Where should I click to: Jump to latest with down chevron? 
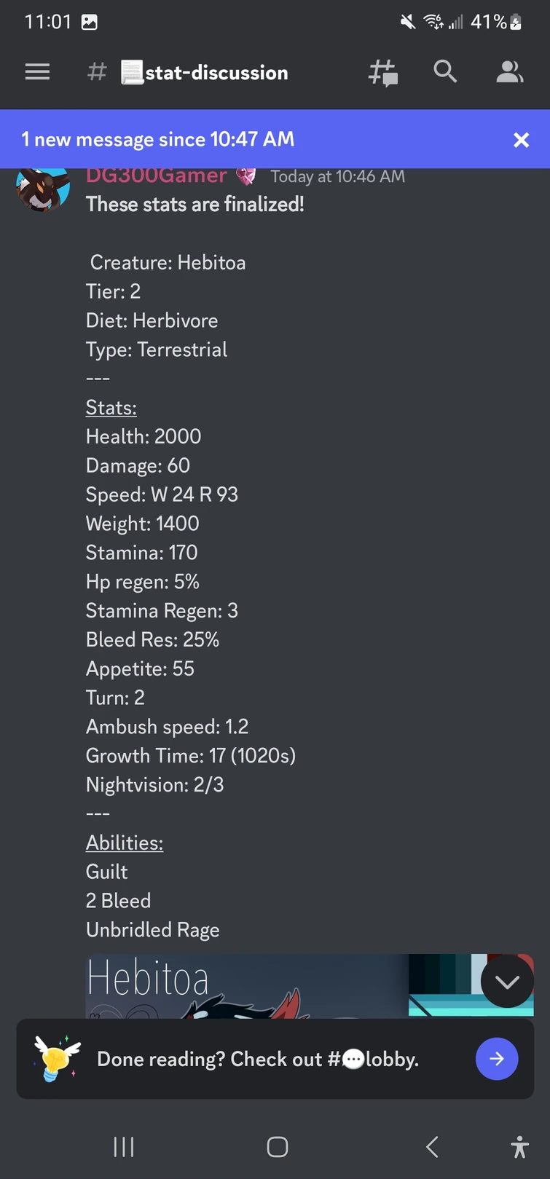tap(507, 982)
